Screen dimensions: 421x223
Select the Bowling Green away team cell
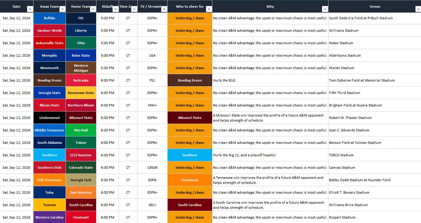tap(49, 80)
